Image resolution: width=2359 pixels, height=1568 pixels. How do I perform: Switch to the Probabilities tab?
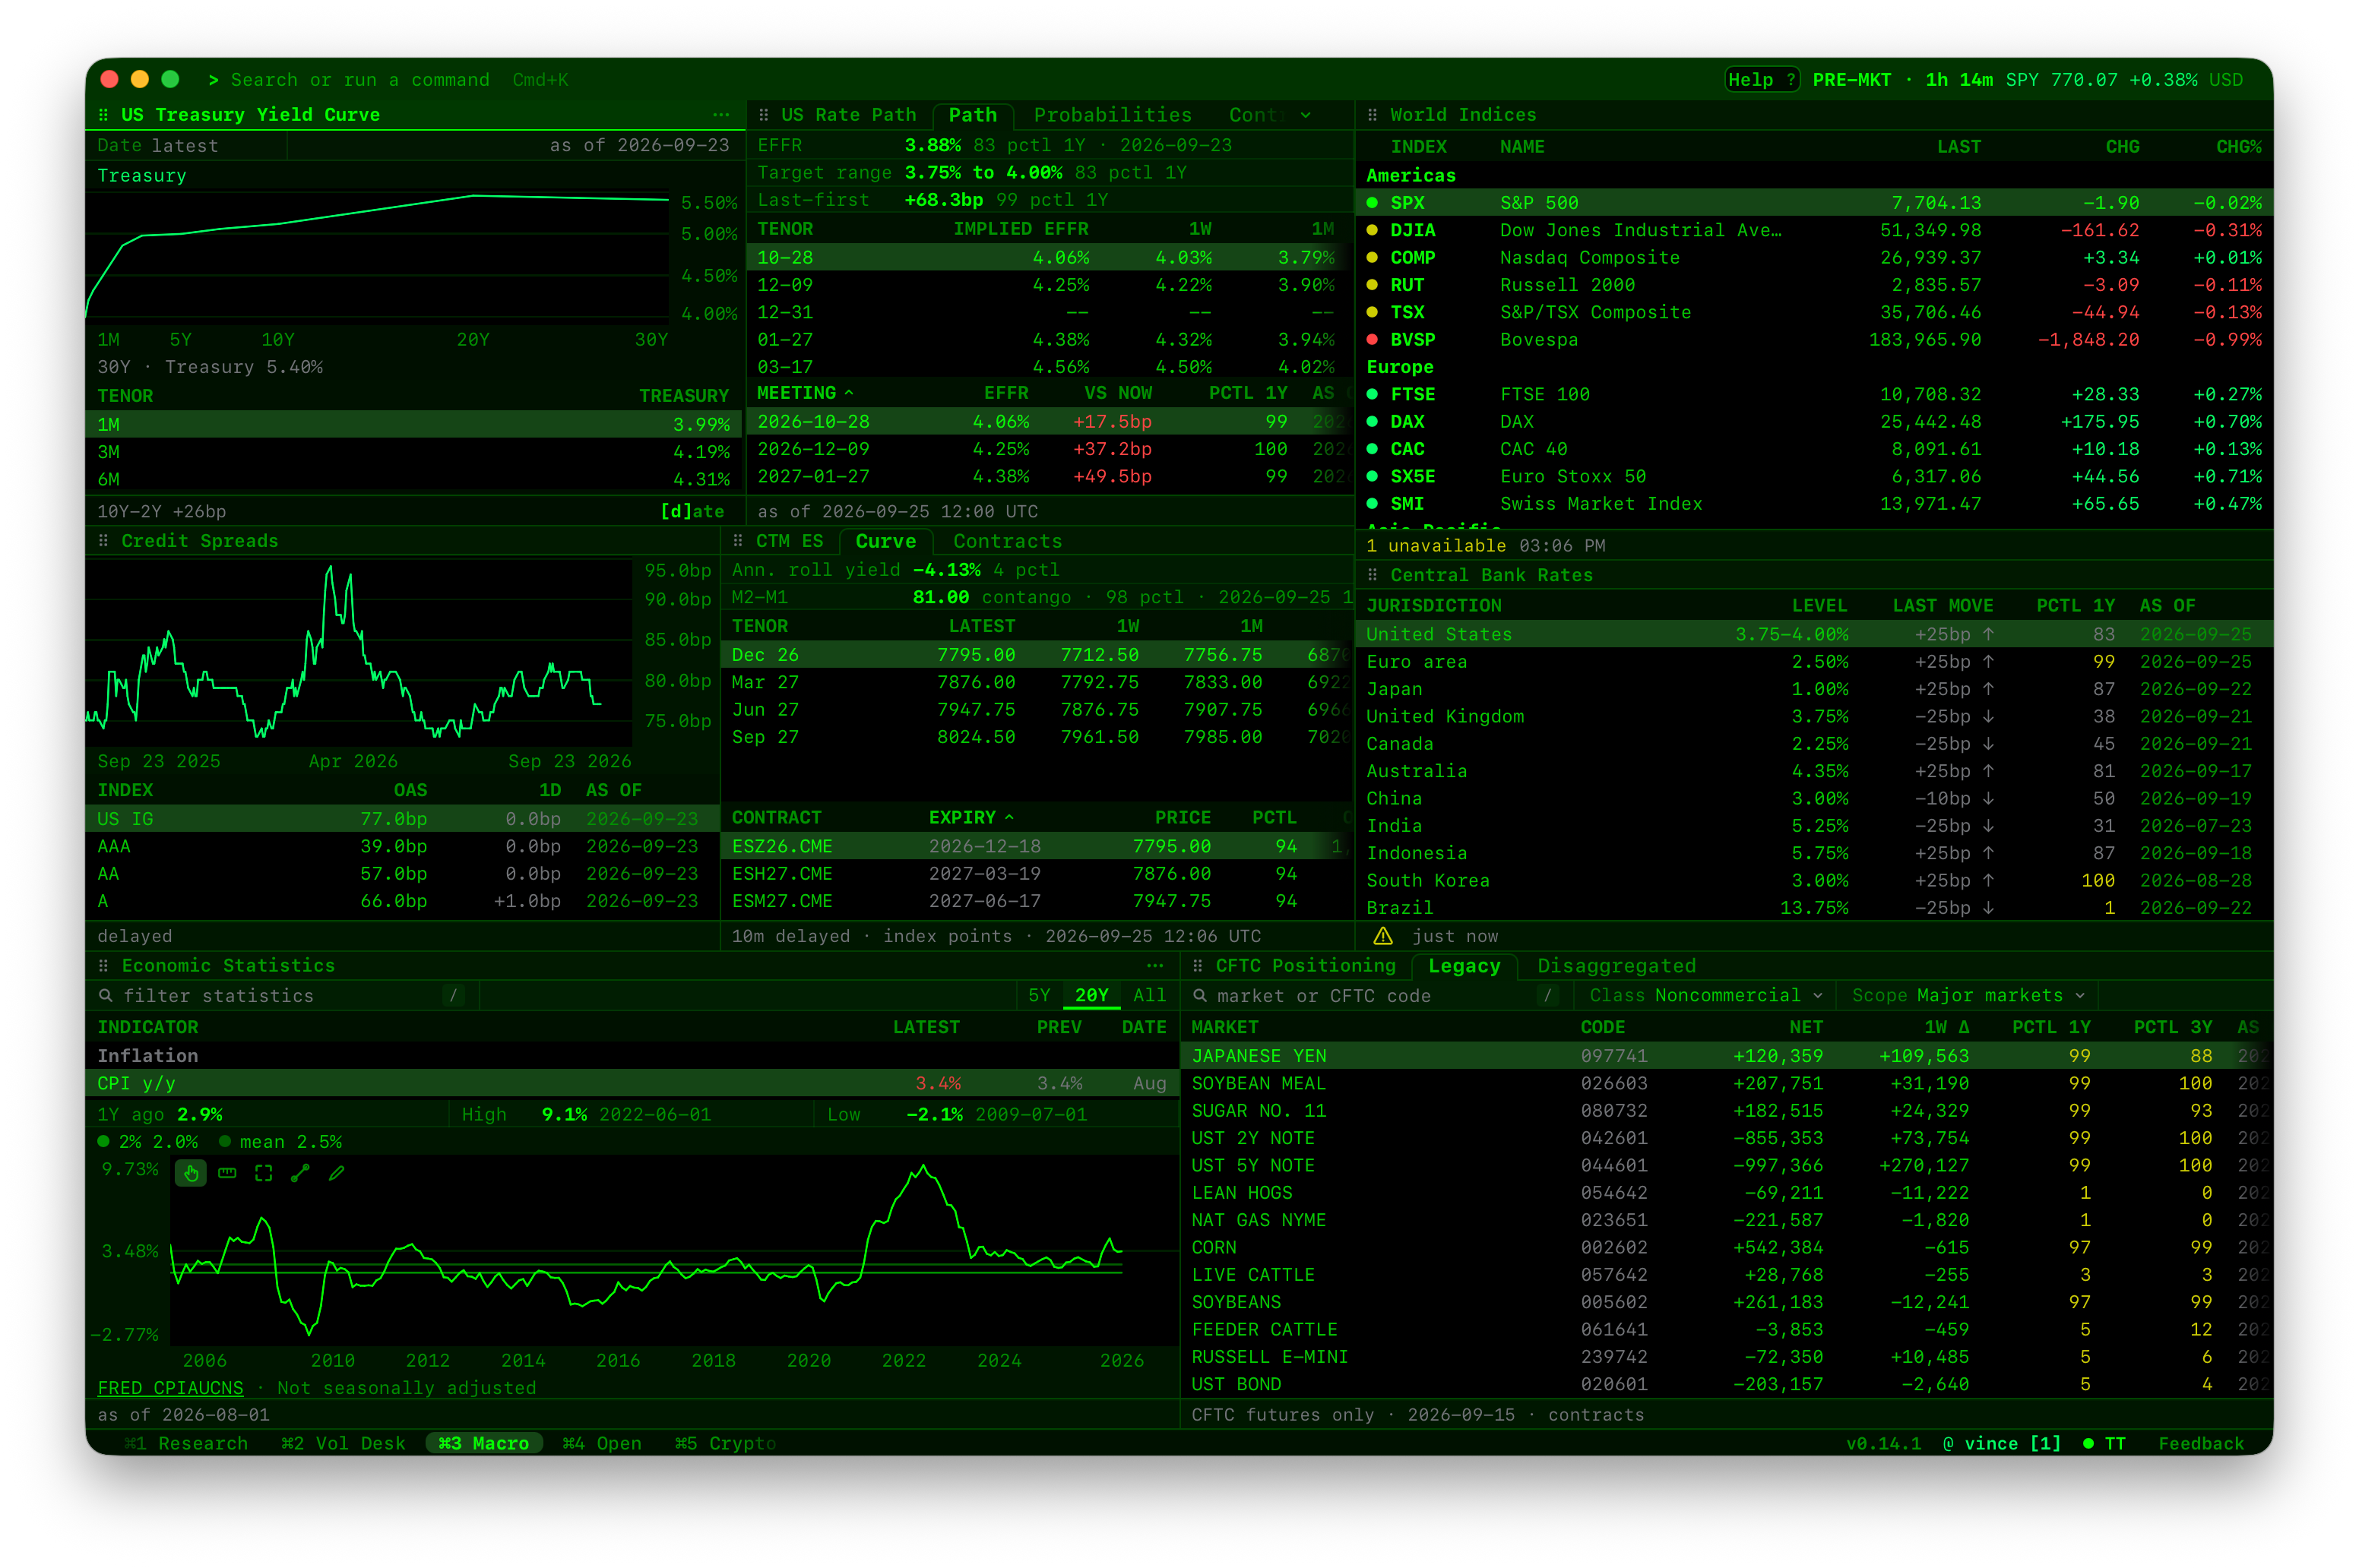[x=1113, y=115]
